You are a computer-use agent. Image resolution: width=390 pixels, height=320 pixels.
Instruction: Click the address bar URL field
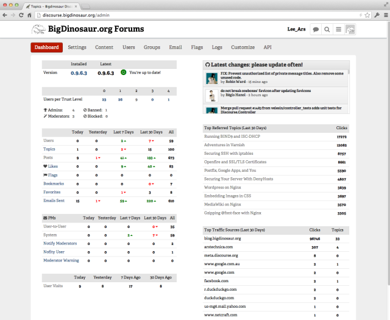coord(199,15)
